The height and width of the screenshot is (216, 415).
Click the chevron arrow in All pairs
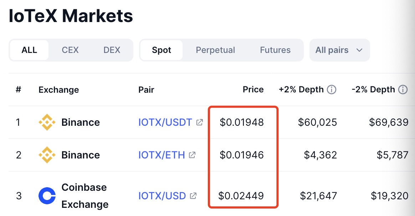point(359,50)
